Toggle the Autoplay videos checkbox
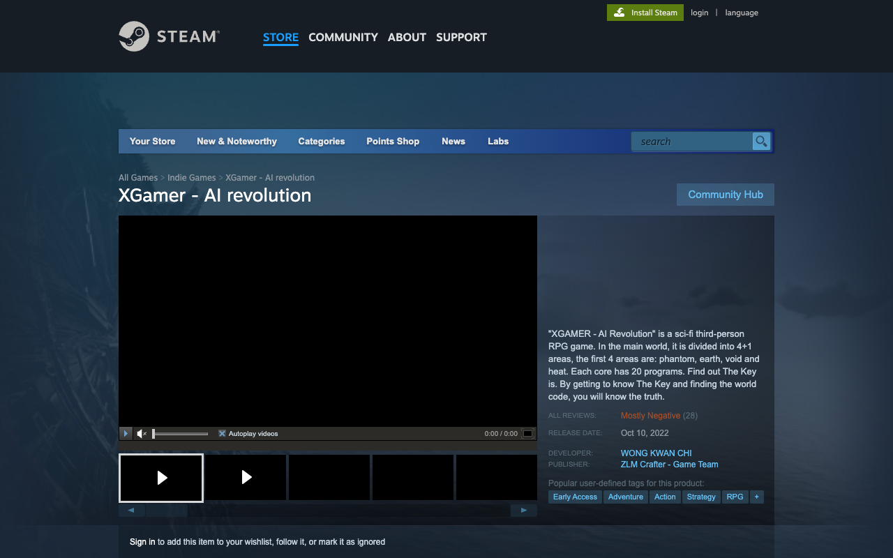This screenshot has width=893, height=558. pos(222,434)
